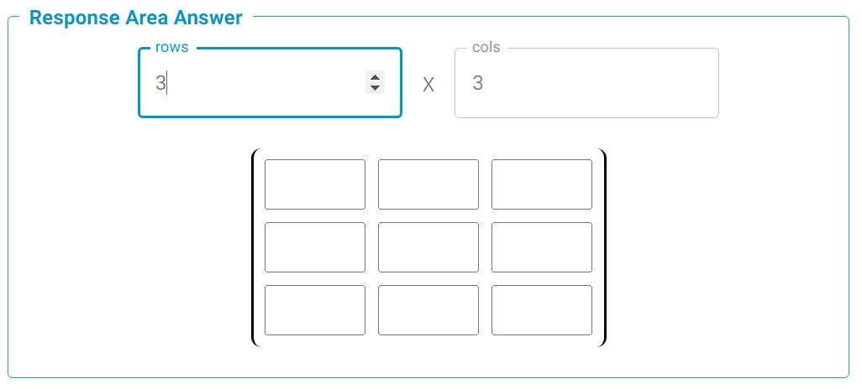Click the second row, third column cell

542,247
